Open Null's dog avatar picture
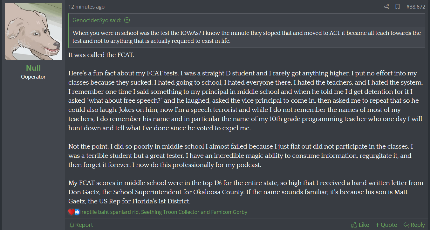The height and width of the screenshot is (230, 430). [33, 32]
